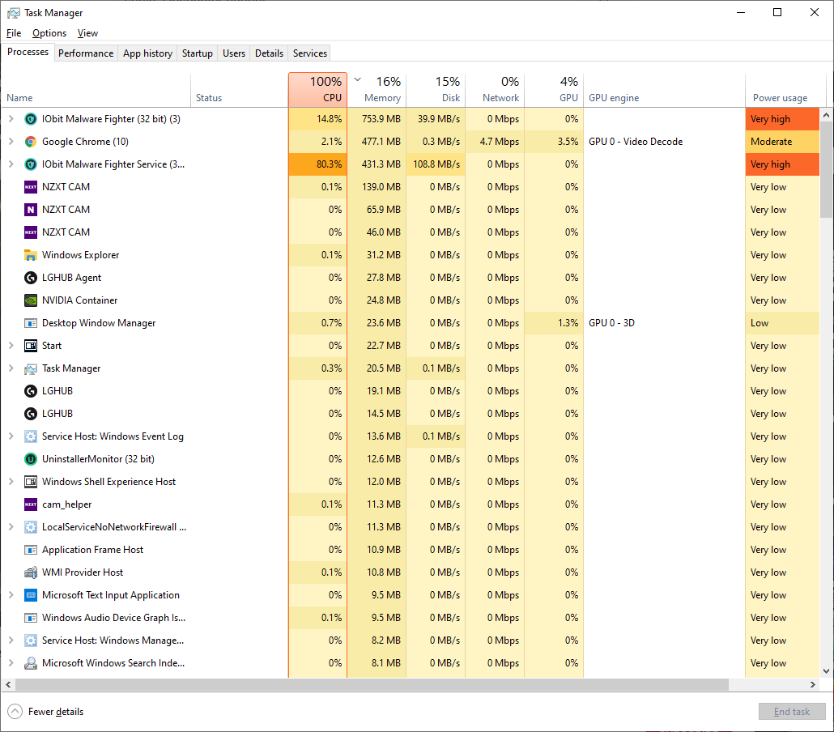Expand Windows Shell Experience Host row
Image resolution: width=834 pixels, height=732 pixels.
(11, 482)
